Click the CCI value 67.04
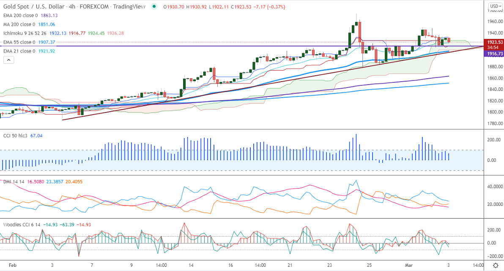Image resolution: width=504 pixels, height=271 pixels. tap(36, 136)
